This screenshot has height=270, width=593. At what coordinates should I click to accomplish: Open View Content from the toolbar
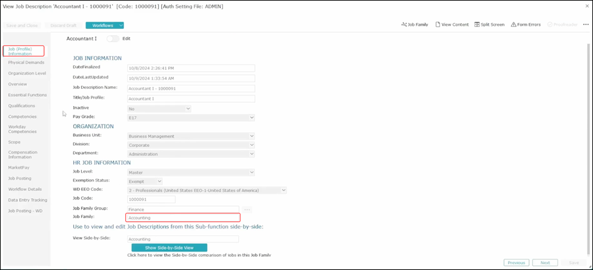(x=451, y=24)
